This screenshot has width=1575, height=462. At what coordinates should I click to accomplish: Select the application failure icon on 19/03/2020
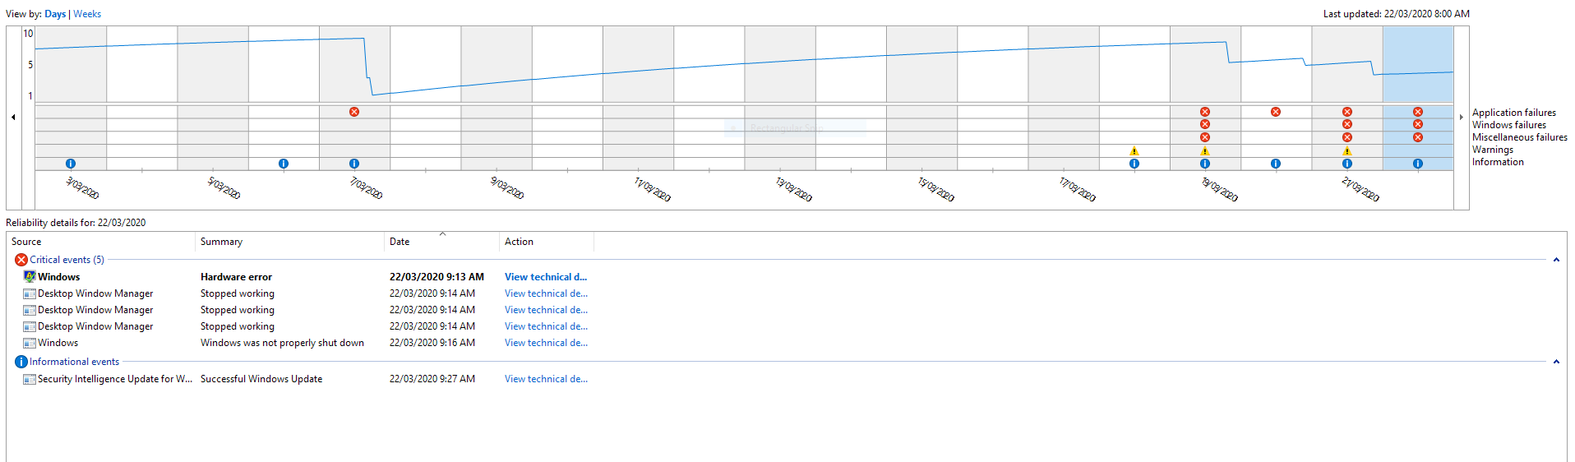coord(1205,112)
